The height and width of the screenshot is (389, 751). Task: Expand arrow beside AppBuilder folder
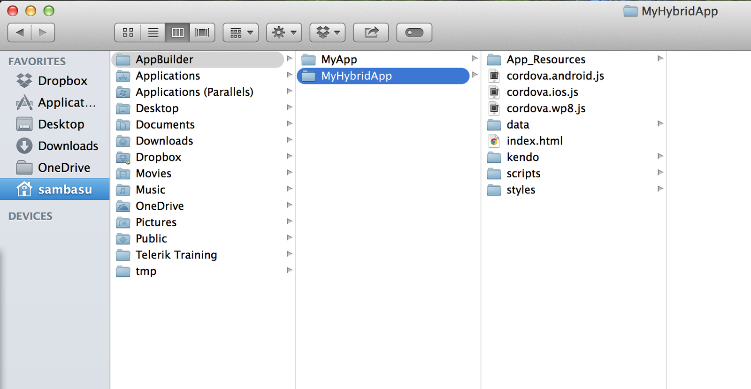pos(289,59)
